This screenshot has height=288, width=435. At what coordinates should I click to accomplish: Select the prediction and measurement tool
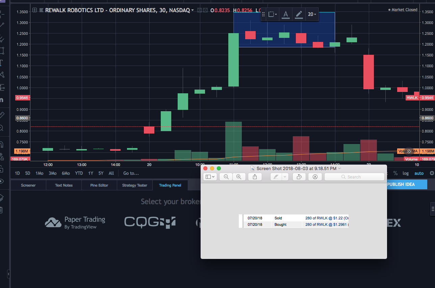(2, 87)
